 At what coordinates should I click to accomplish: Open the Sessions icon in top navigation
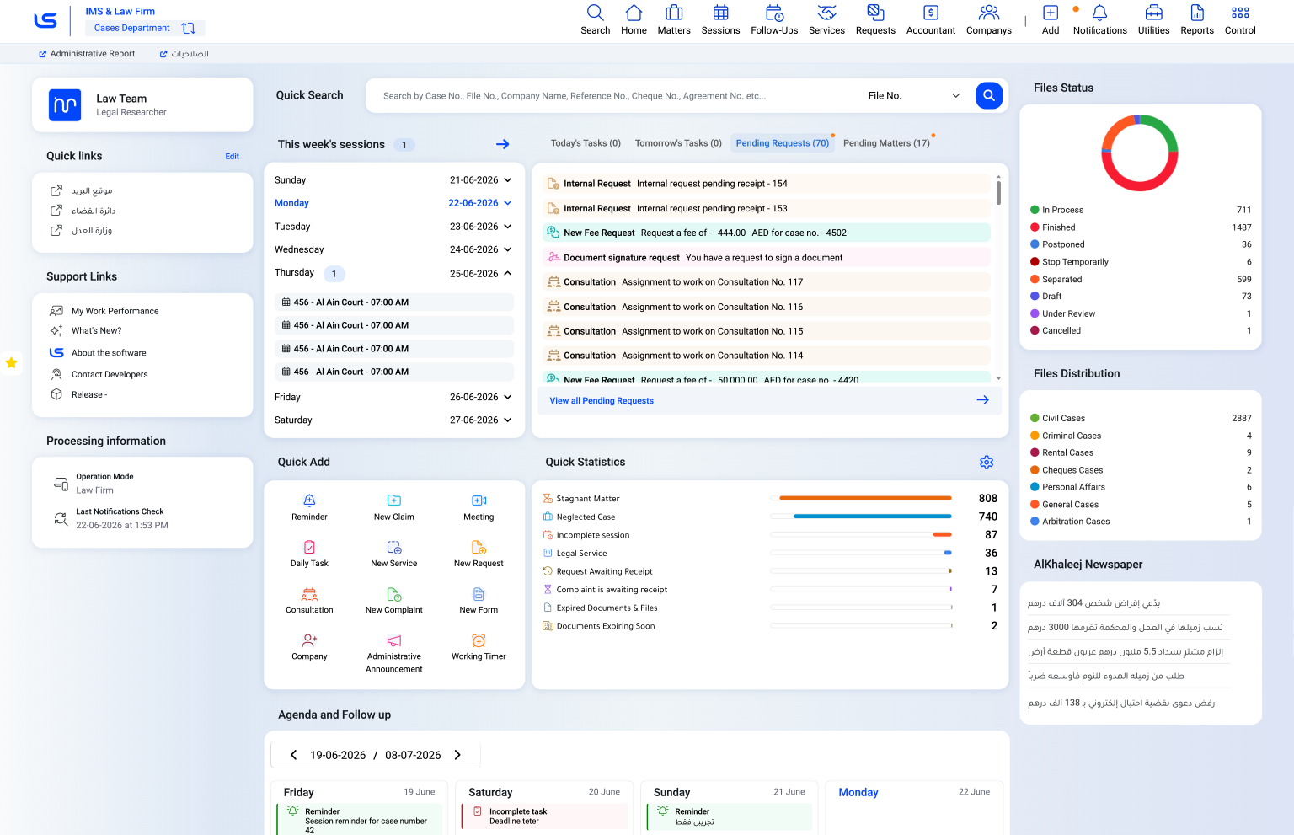[x=720, y=13]
